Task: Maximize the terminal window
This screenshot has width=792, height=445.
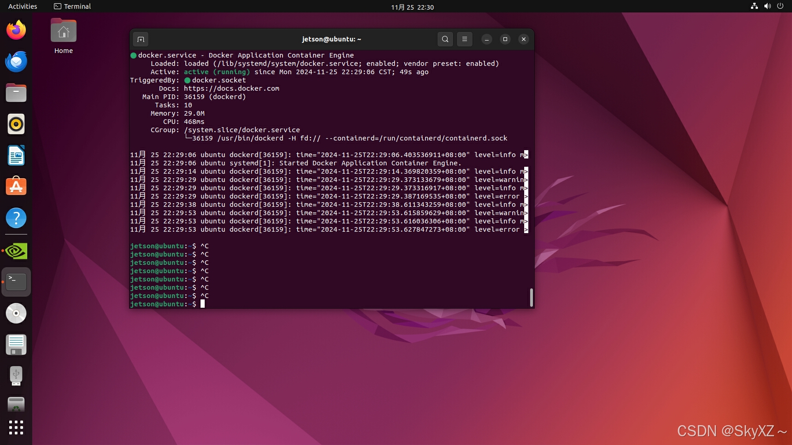Action: [505, 39]
